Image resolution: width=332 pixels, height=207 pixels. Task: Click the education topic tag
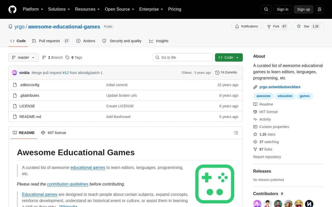pos(285,96)
